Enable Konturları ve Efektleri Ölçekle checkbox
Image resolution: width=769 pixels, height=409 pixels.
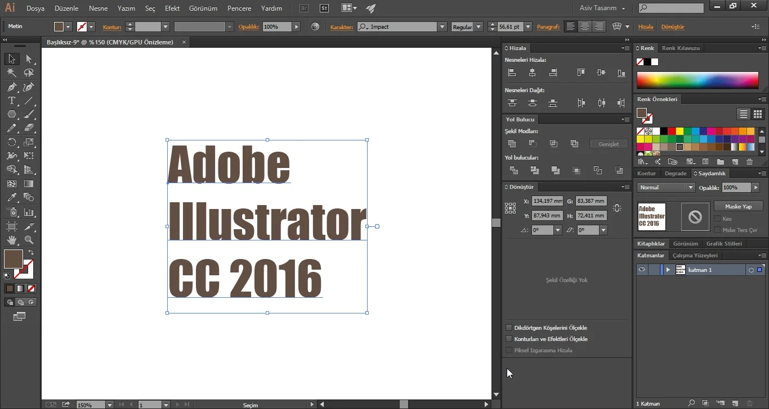tap(509, 339)
